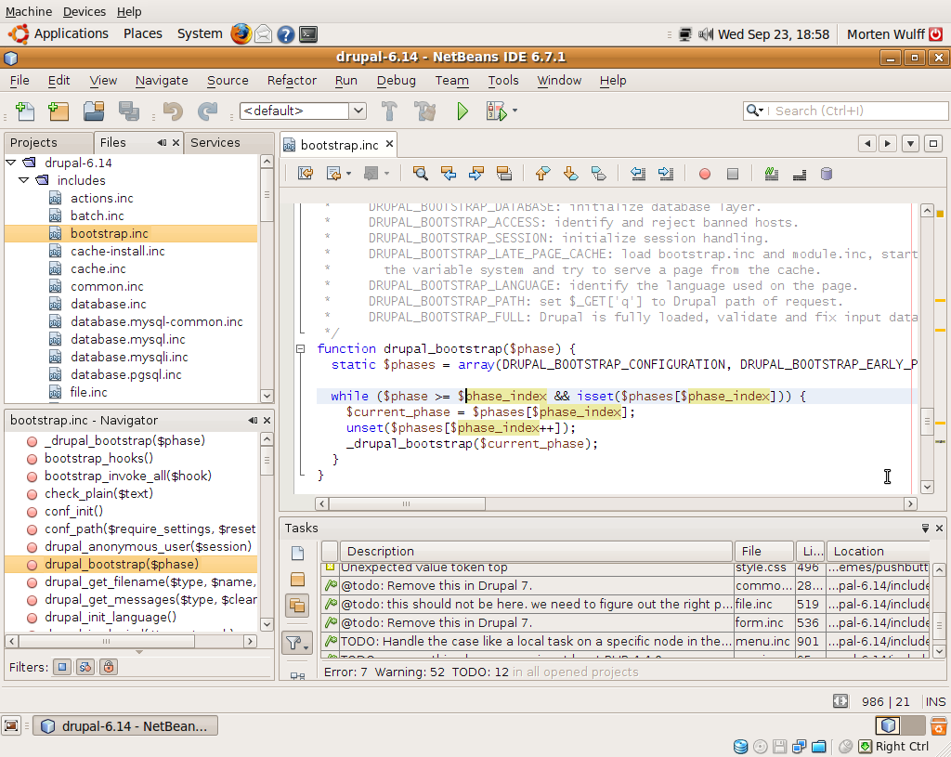Shift the line left in editor
This screenshot has width=951, height=757.
[x=637, y=174]
